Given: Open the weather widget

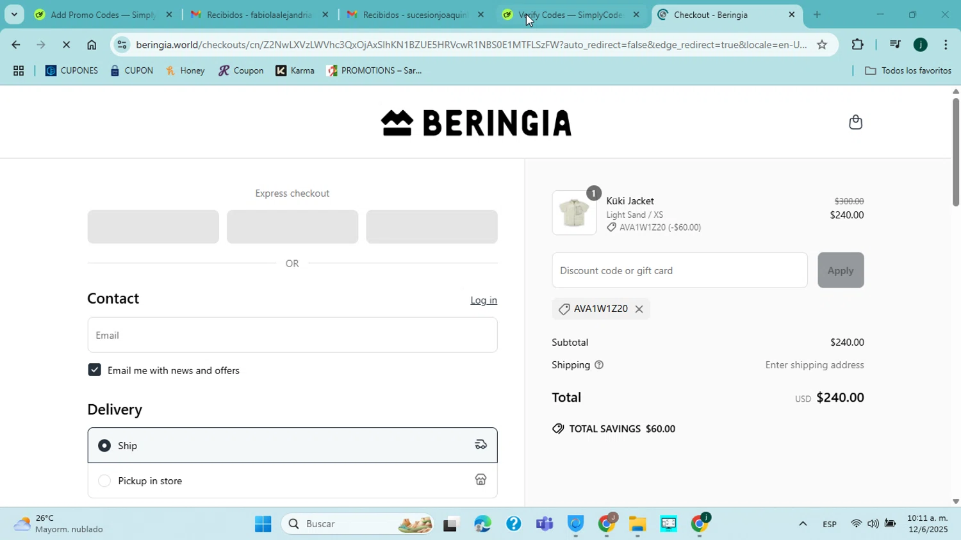Looking at the screenshot, I should coord(59,524).
